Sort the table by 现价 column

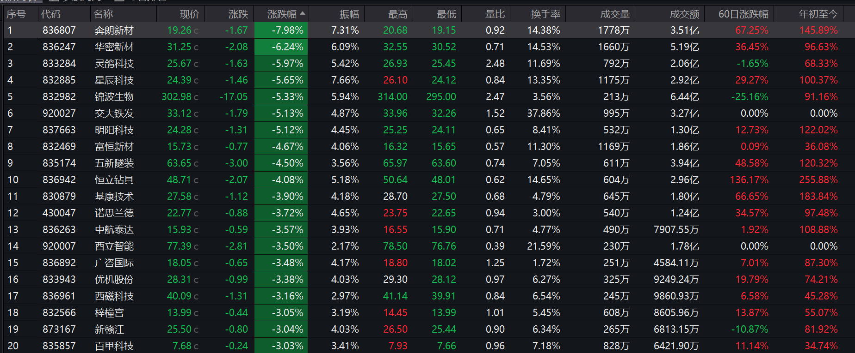(x=189, y=14)
